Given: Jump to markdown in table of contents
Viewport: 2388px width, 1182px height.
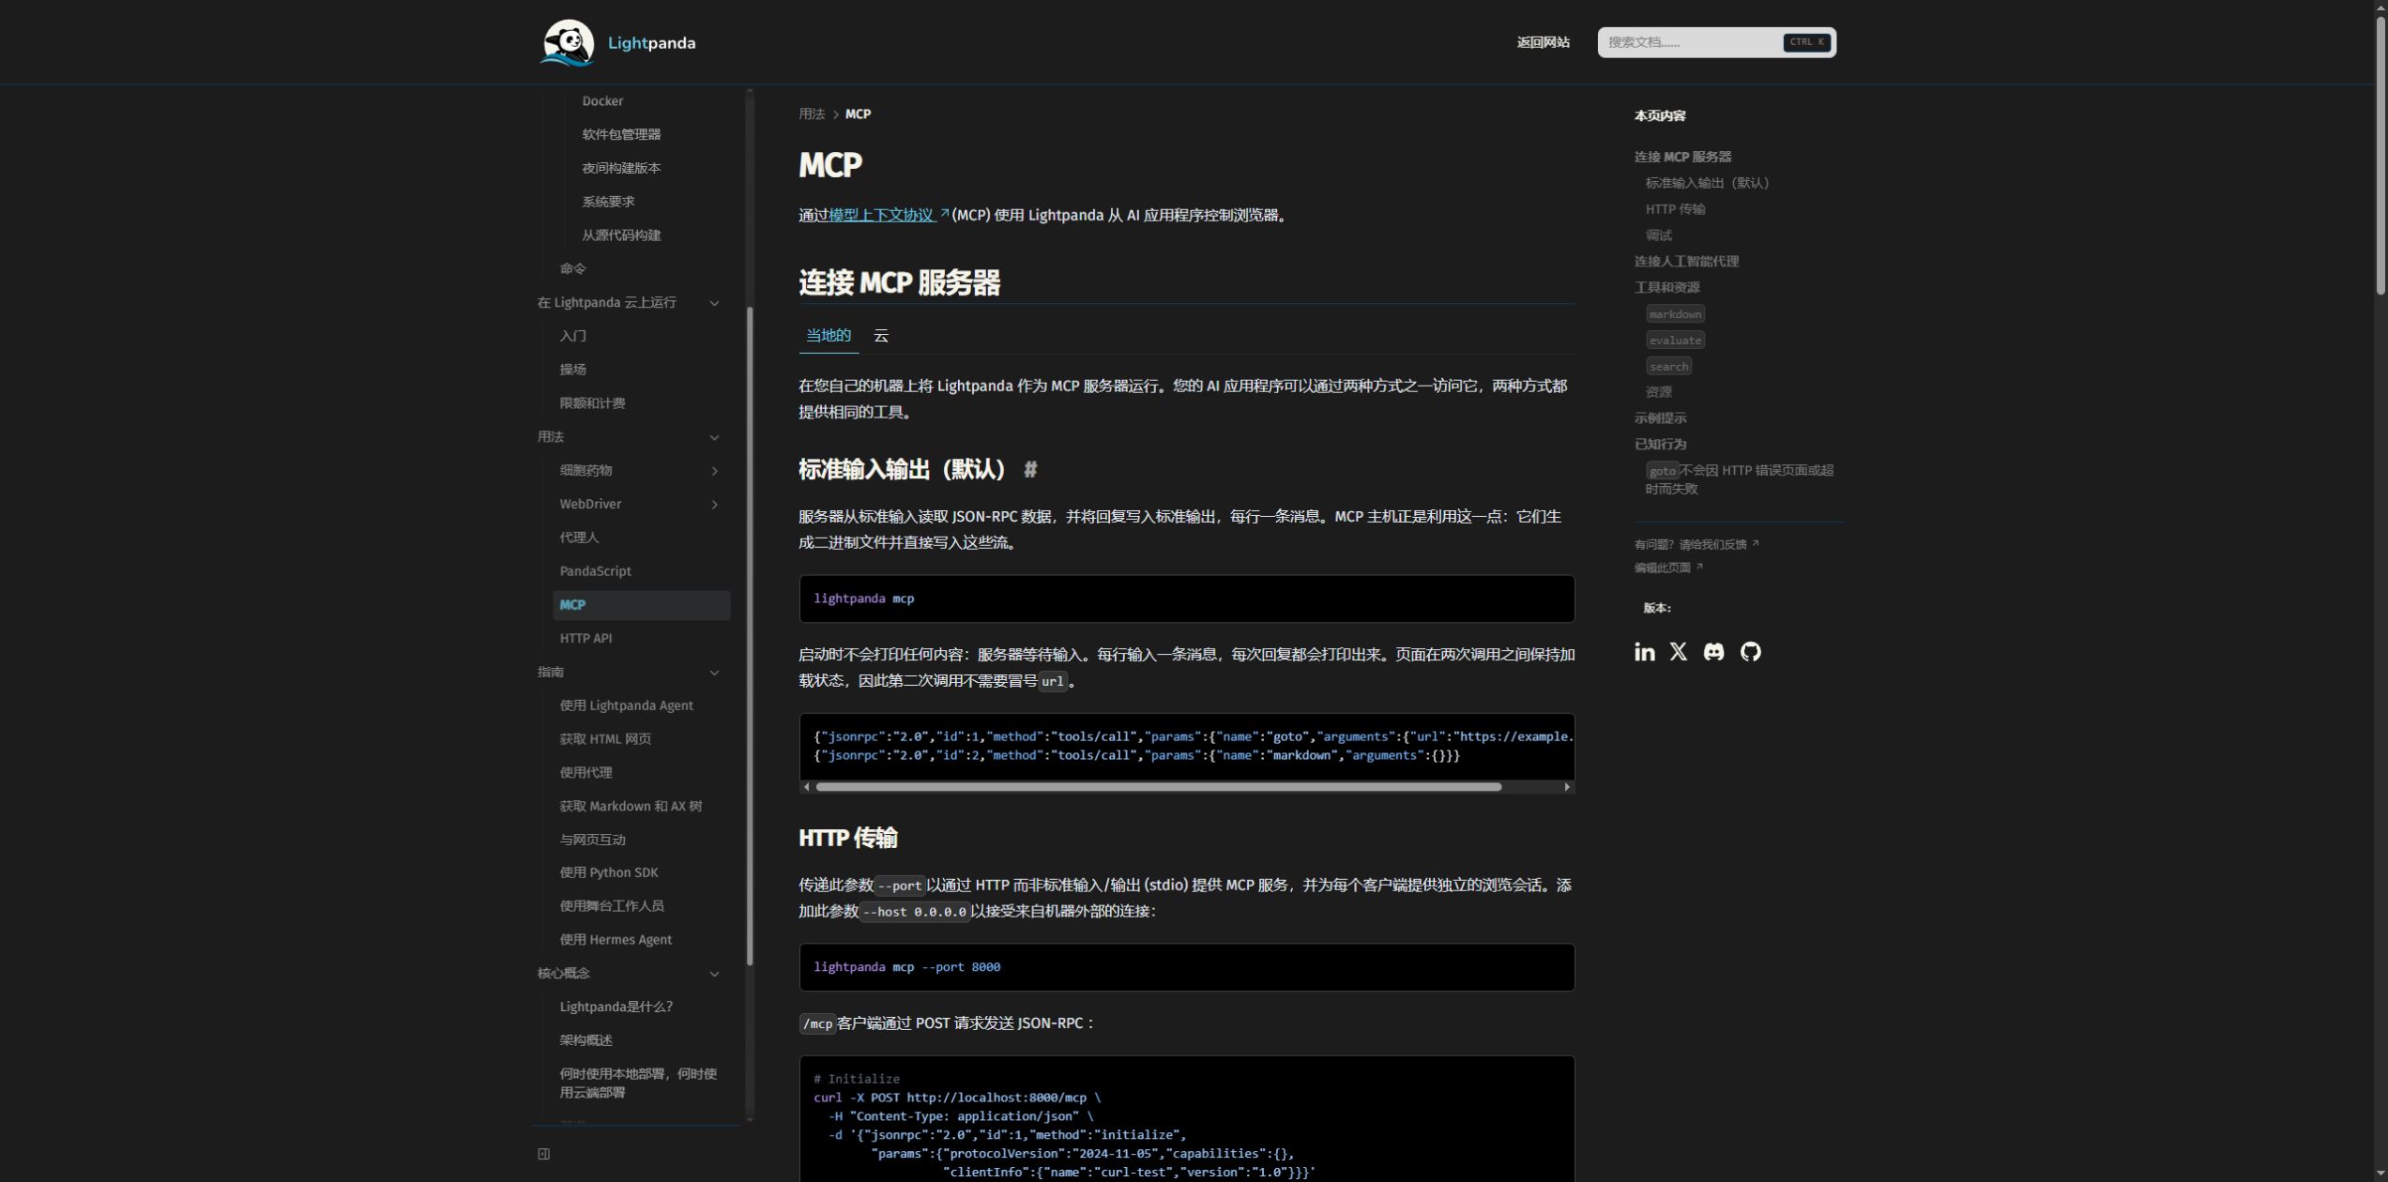Looking at the screenshot, I should tap(1675, 314).
